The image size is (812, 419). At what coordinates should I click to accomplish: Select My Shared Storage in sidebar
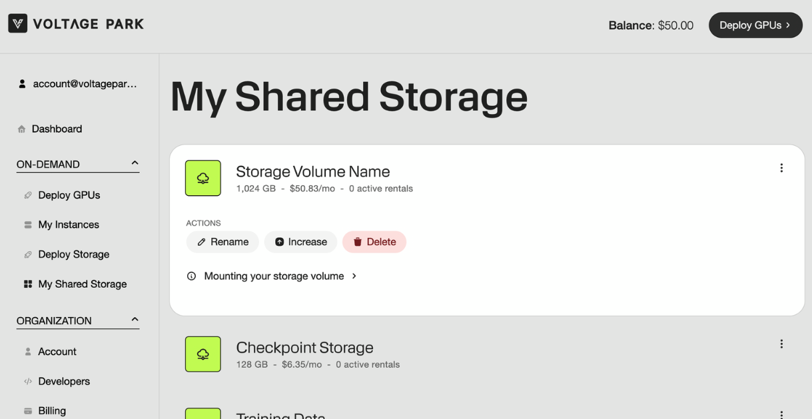click(82, 284)
